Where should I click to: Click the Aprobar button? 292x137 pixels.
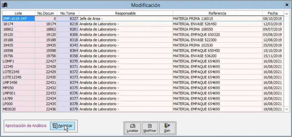point(63,126)
